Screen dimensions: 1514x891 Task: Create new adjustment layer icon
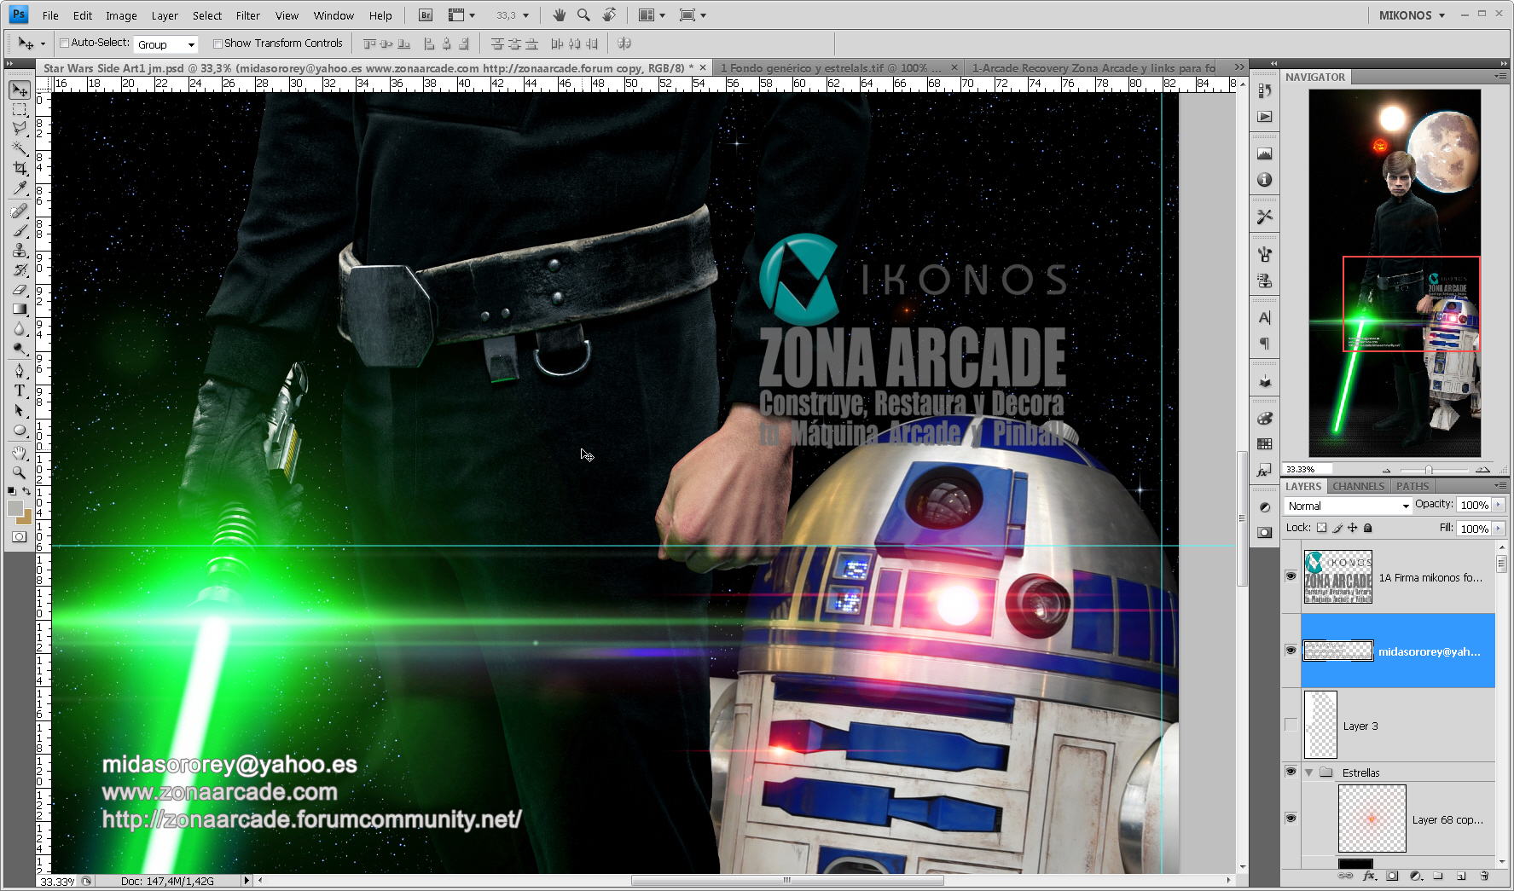coord(1416,876)
